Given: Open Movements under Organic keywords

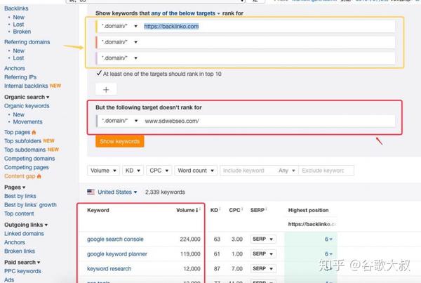Looking at the screenshot, I should click(27, 122).
